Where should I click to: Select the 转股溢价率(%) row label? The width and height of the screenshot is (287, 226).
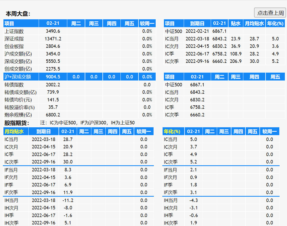point(20,107)
